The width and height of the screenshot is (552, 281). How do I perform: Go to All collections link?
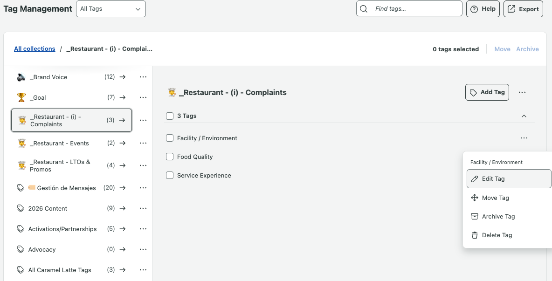(x=34, y=48)
